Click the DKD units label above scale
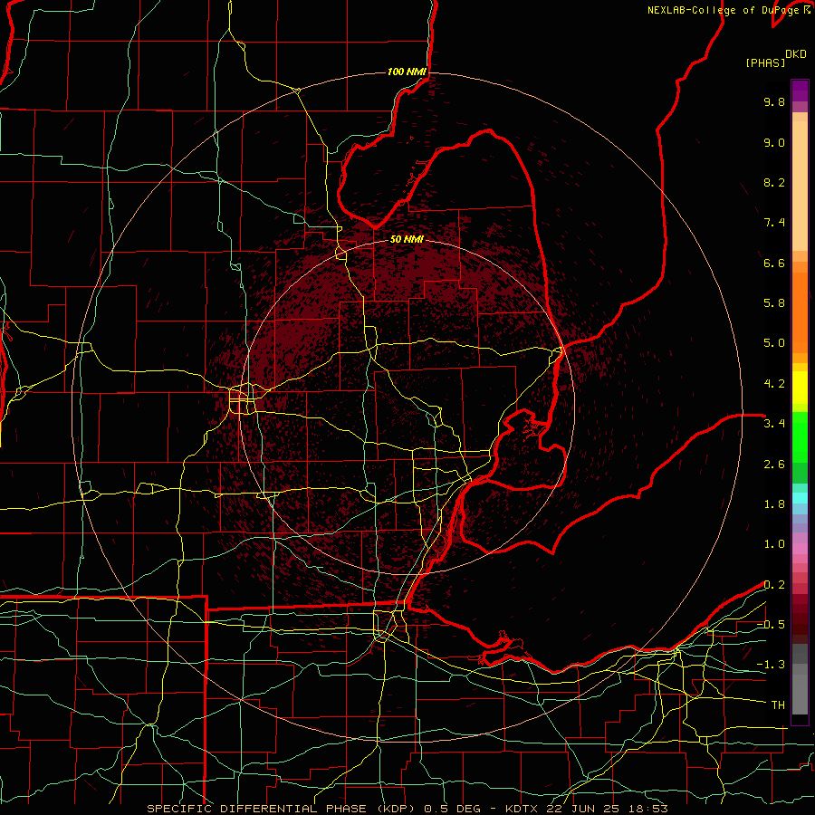The width and height of the screenshot is (815, 815). pyautogui.click(x=796, y=54)
